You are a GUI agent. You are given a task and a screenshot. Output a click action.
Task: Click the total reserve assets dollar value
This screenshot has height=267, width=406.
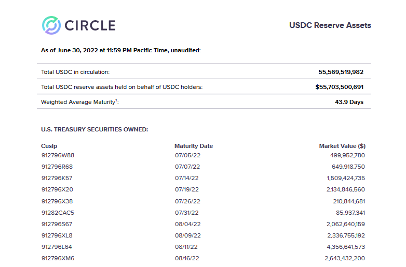point(339,87)
